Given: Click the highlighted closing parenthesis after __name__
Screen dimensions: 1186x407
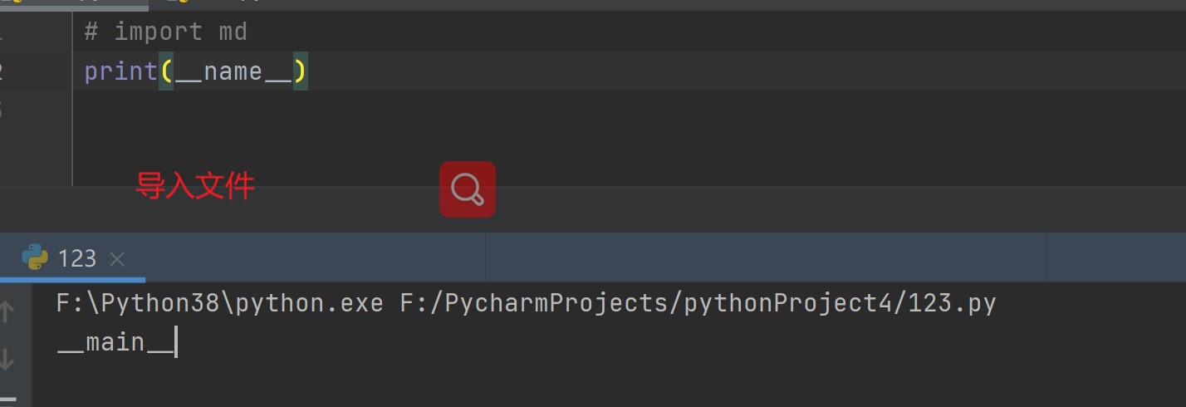Looking at the screenshot, I should 300,71.
